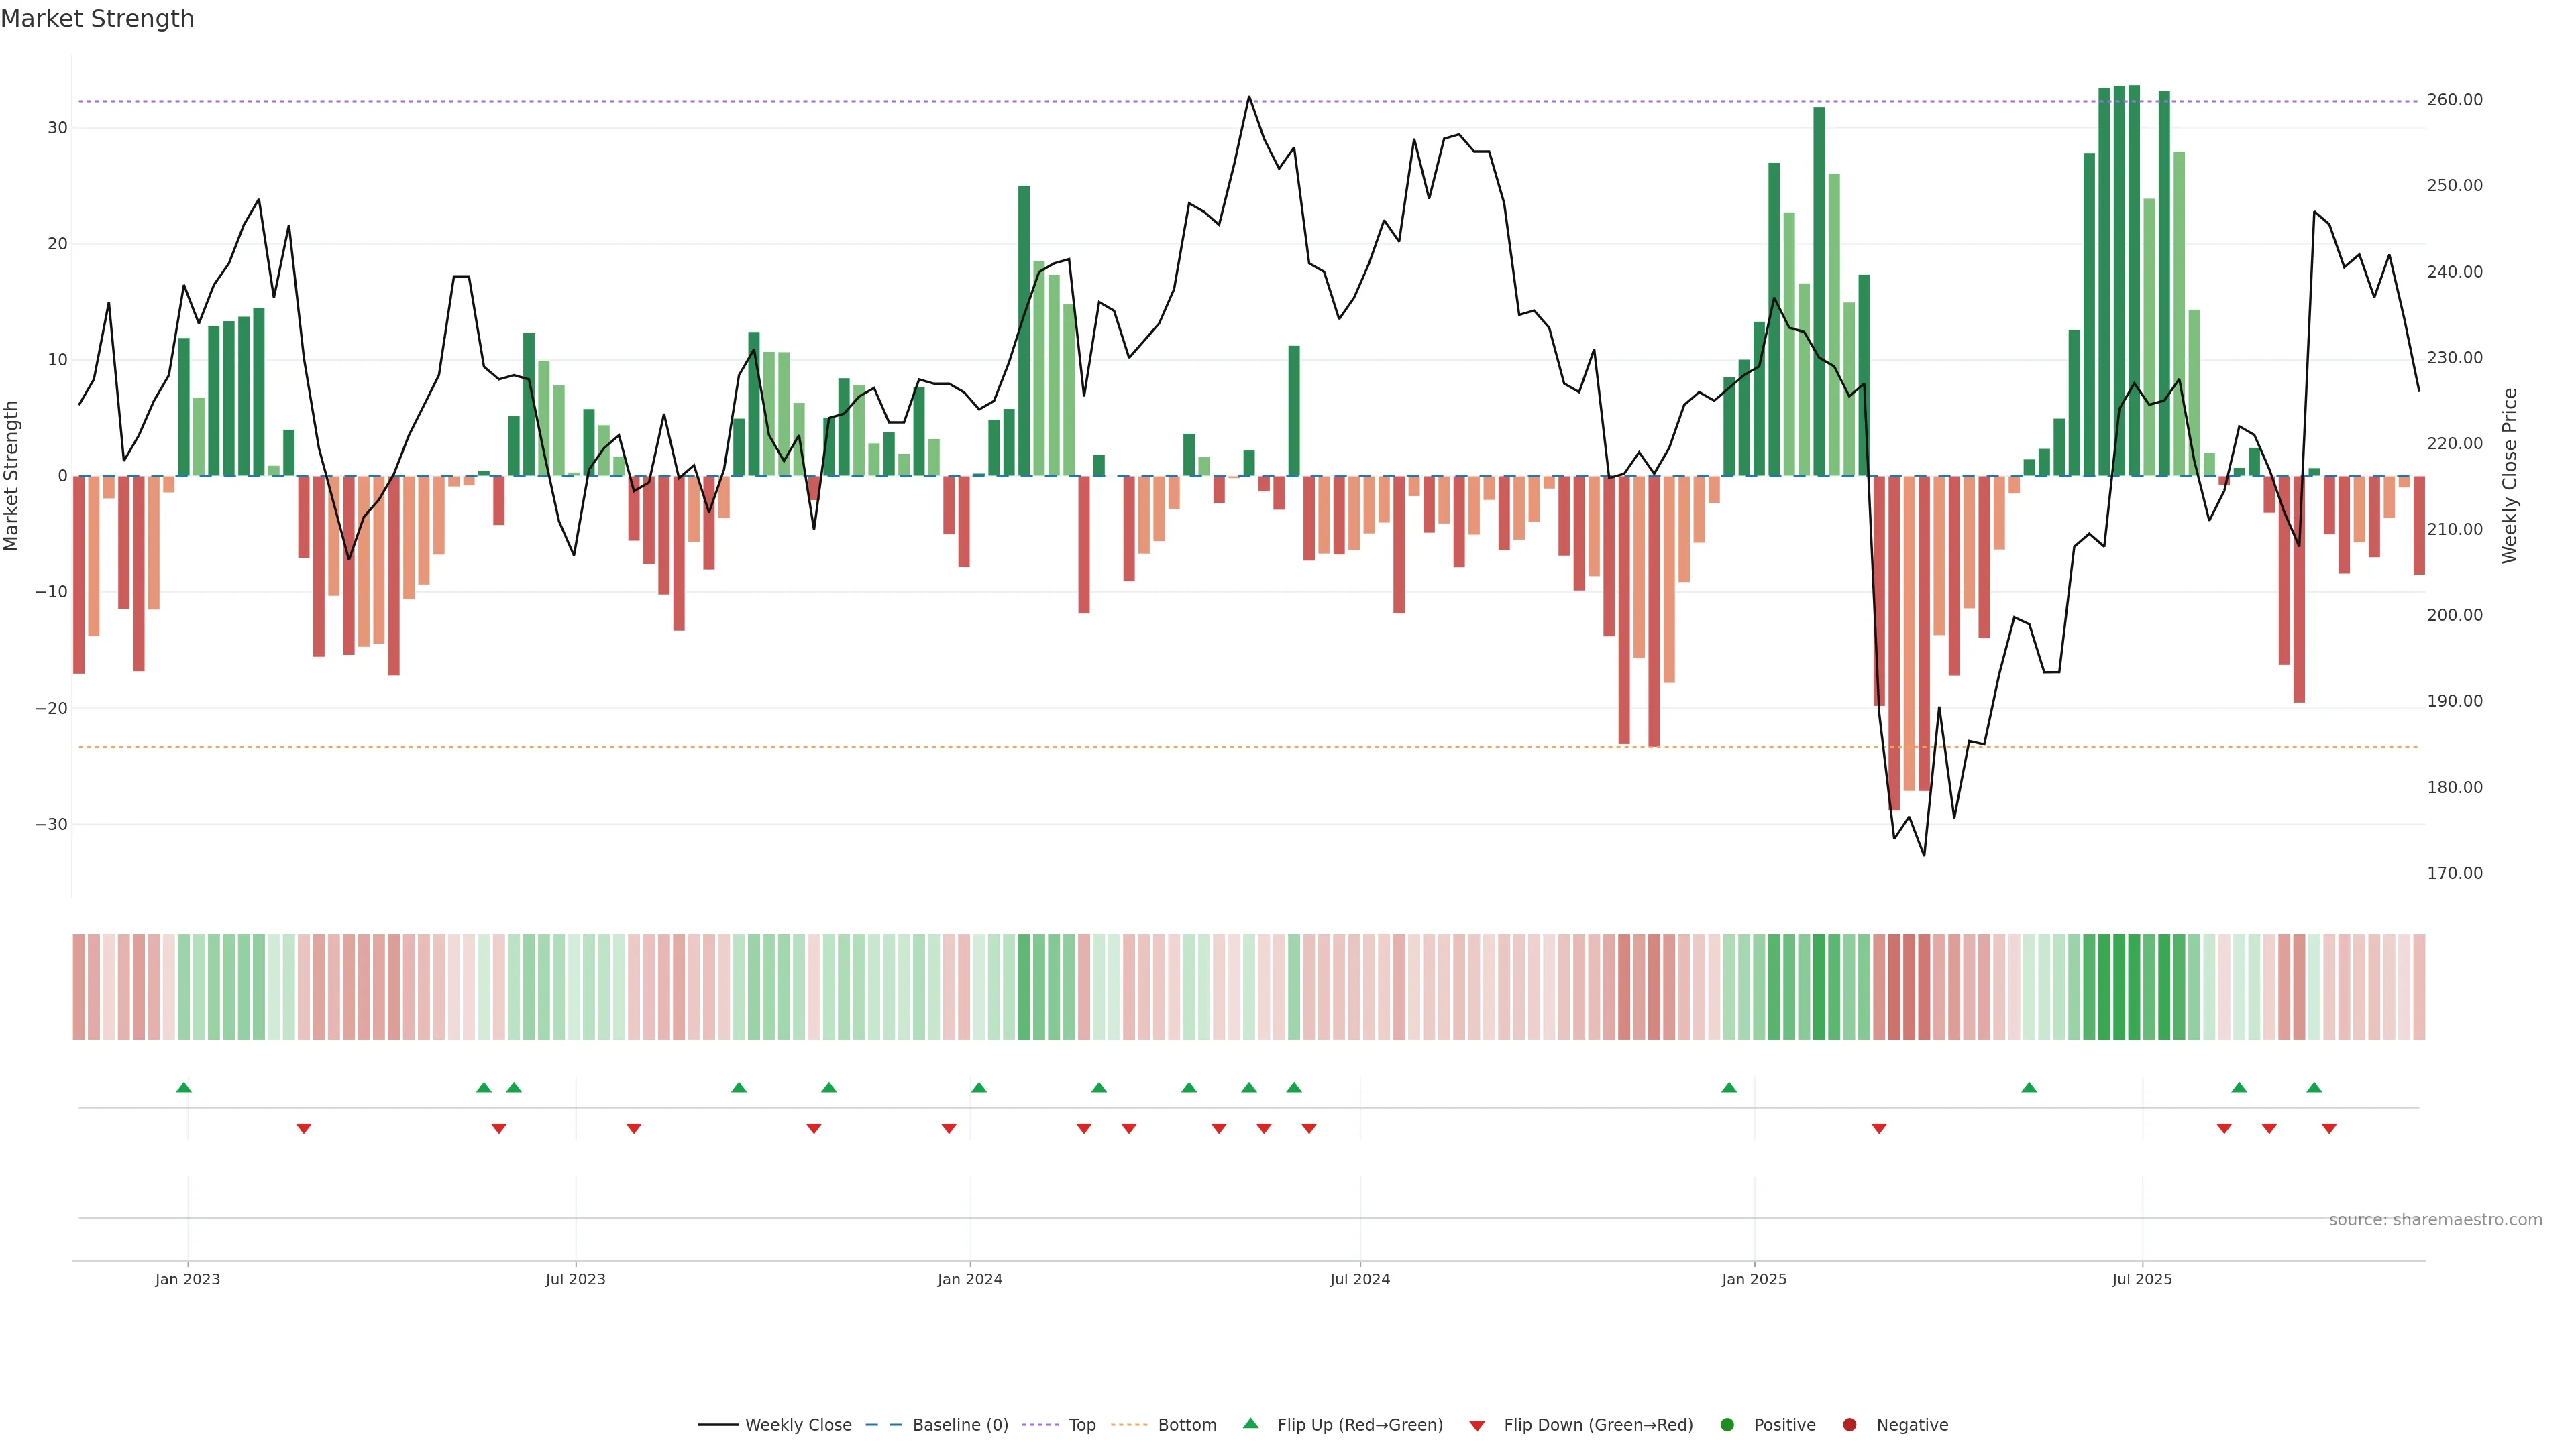Screen dimensions: 2576x1448
Task: Click the source: sharemaestro.com text
Action: (2435, 1220)
